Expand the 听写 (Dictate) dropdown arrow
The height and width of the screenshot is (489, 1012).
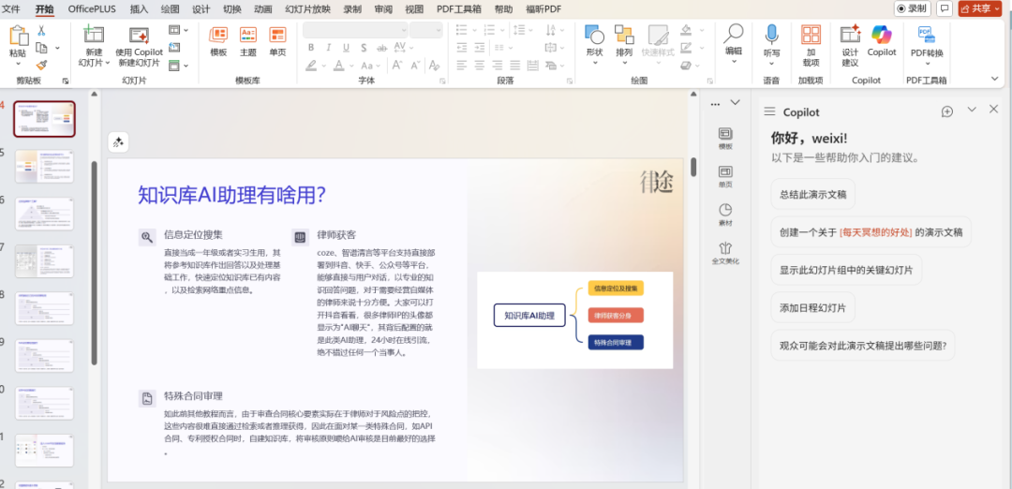click(x=771, y=63)
